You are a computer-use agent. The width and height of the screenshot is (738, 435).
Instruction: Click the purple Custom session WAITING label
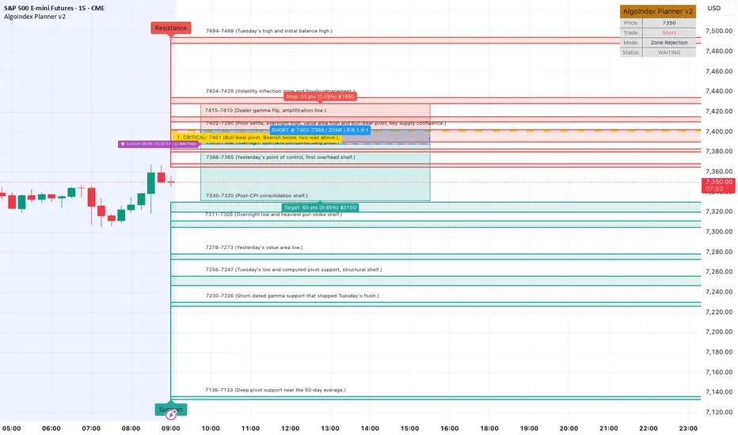click(158, 144)
